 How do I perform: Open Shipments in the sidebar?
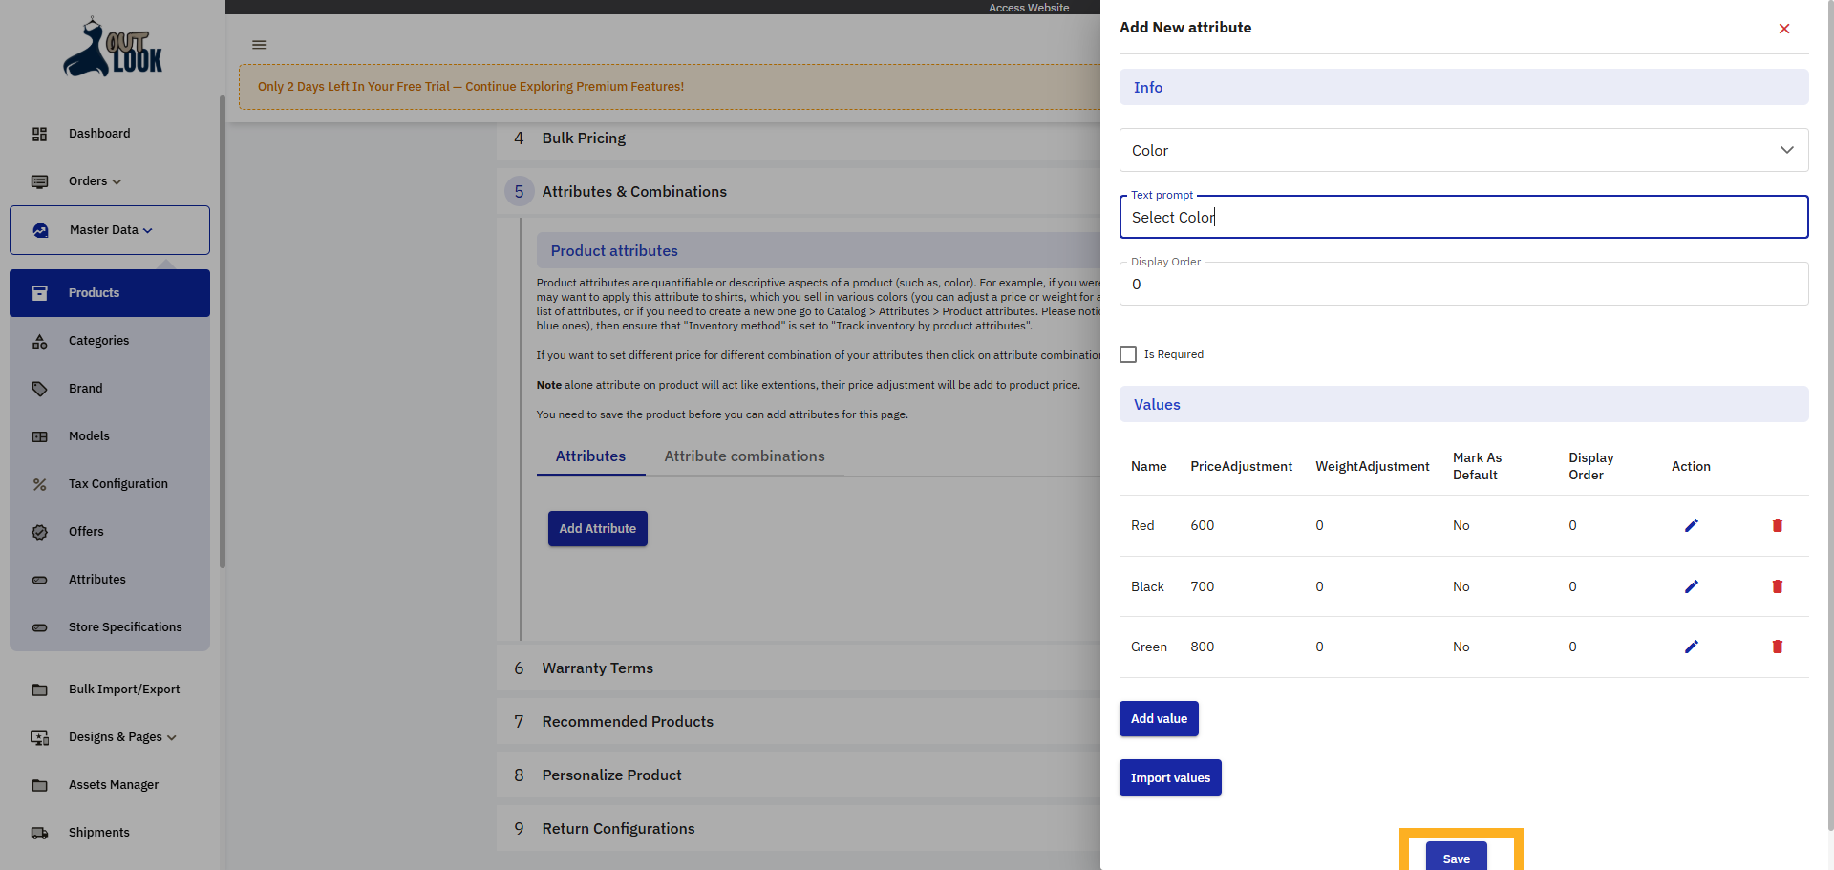98,833
